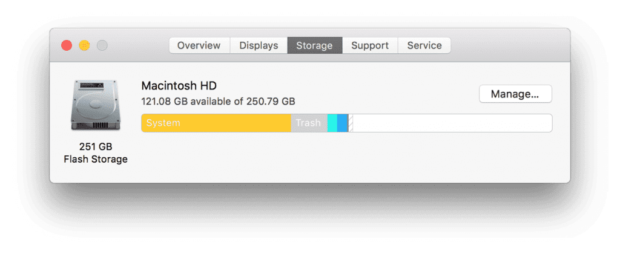Select the Storage tab
The image size is (620, 254).
coord(314,45)
